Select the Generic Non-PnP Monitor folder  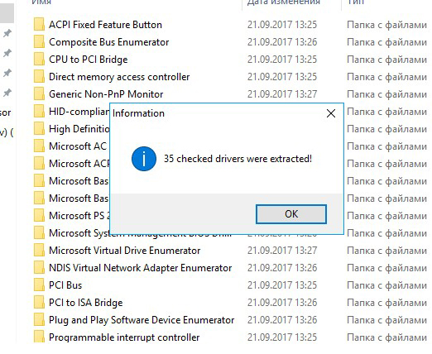(106, 94)
